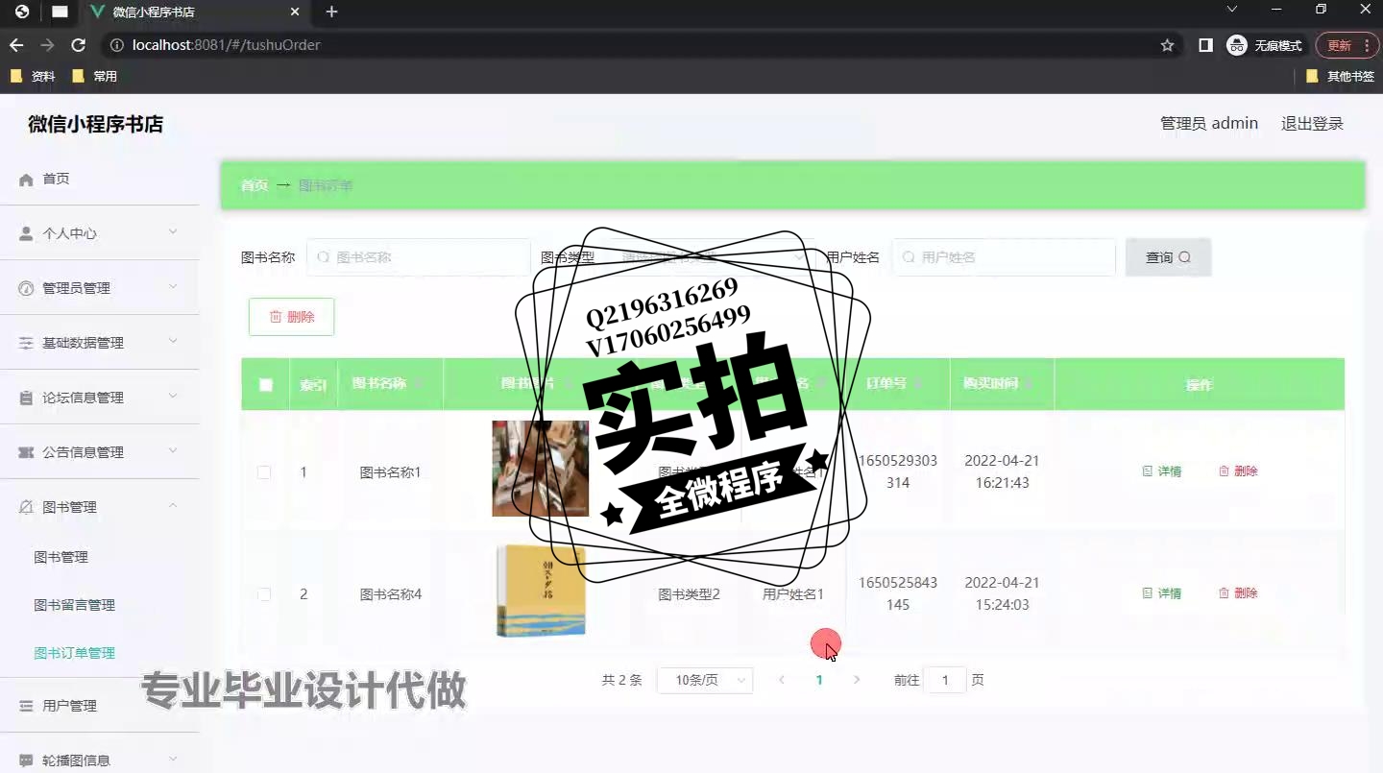Screen dimensions: 1383x773
Task: Click the 图书管理 parent menu icon
Action: [x=26, y=507]
